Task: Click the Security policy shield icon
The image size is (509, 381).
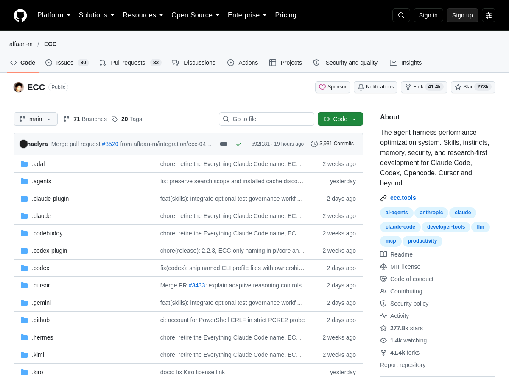Action: 383,304
